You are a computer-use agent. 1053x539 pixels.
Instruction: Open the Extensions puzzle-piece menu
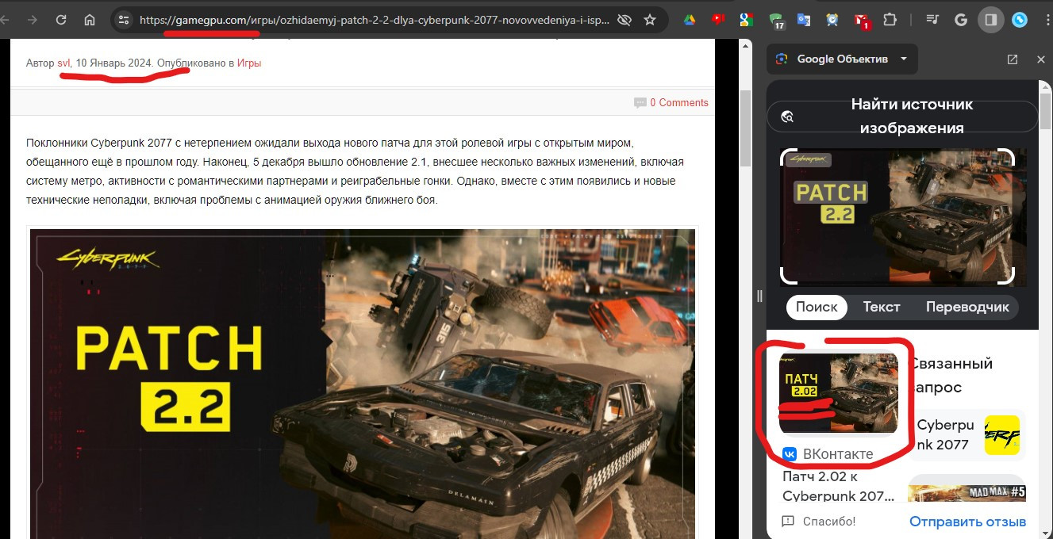[890, 20]
